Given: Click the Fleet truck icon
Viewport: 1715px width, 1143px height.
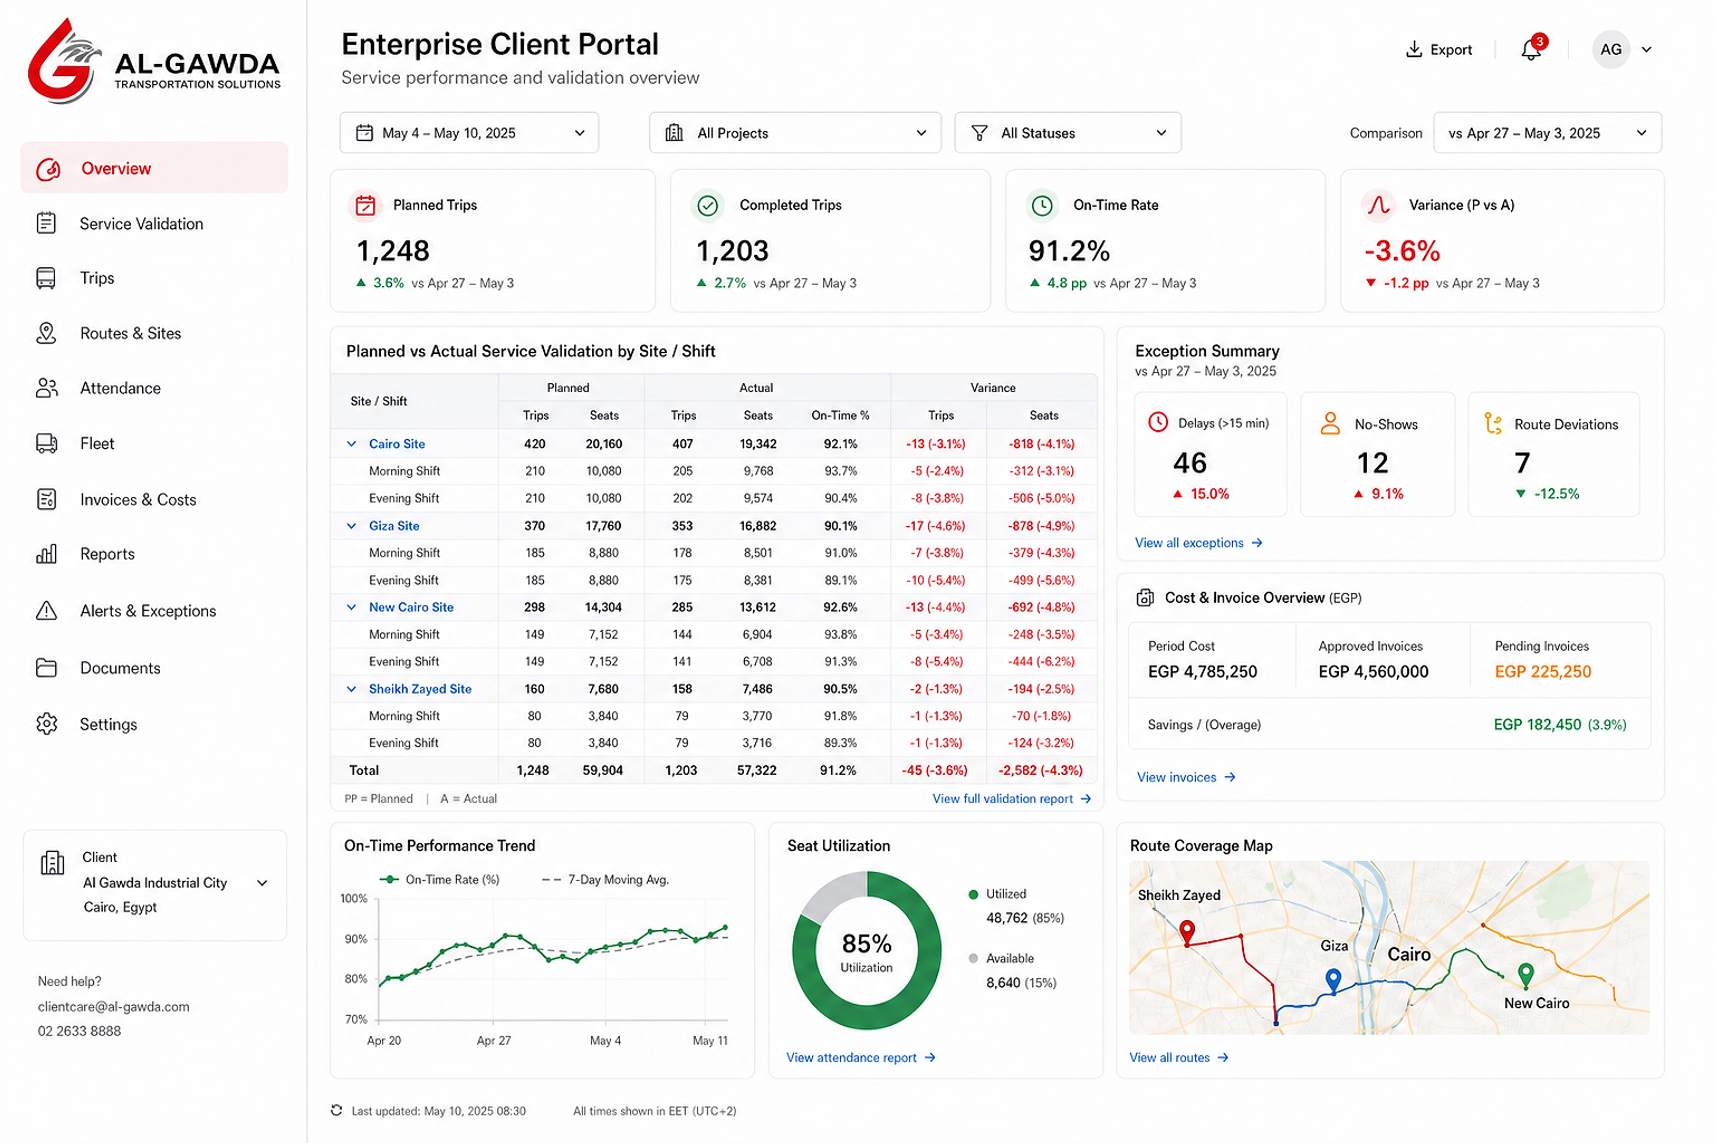Looking at the screenshot, I should [47, 443].
